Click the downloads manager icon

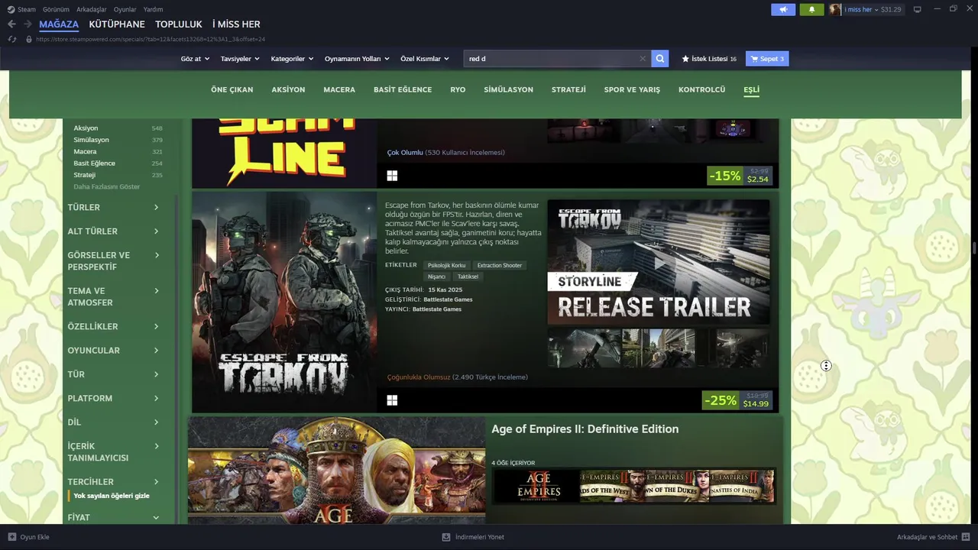(x=446, y=537)
